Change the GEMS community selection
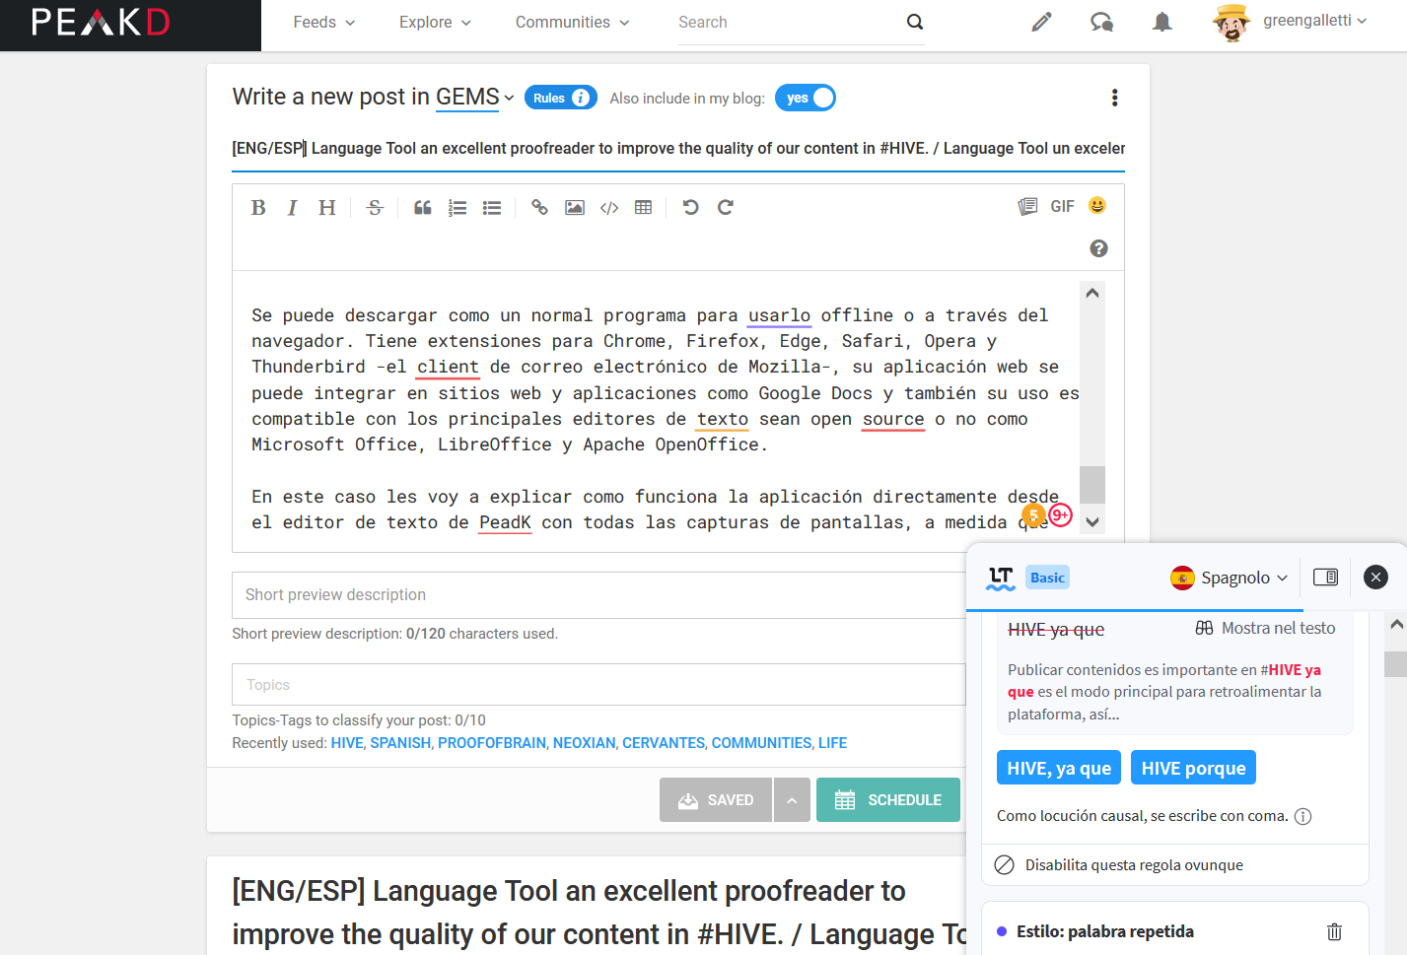Screen dimensions: 1407x955 click(x=474, y=97)
